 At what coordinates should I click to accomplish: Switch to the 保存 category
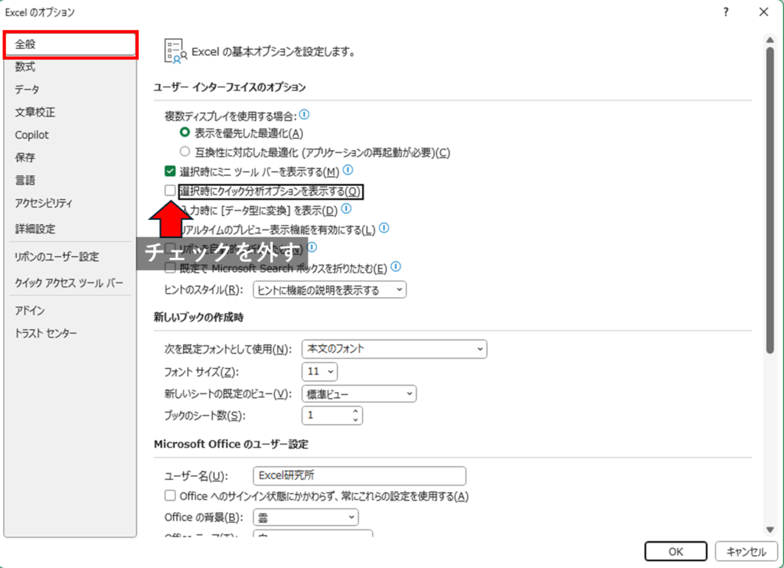pyautogui.click(x=70, y=158)
